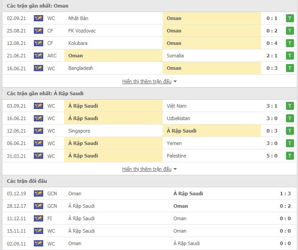
Task: Click the world flag icon on Kolubara match row
Action: pyautogui.click(x=38, y=43)
